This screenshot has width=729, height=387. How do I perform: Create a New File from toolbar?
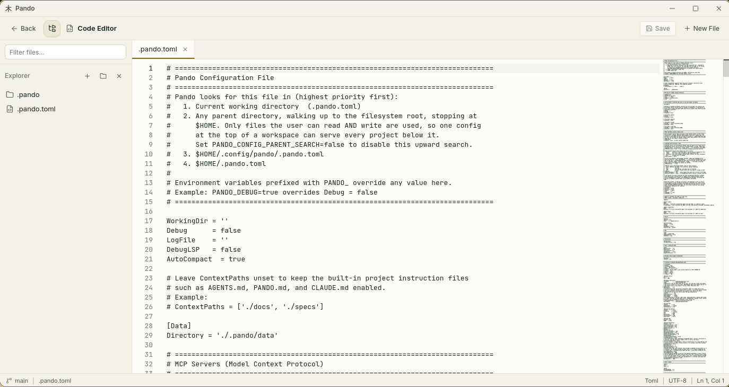click(x=702, y=29)
